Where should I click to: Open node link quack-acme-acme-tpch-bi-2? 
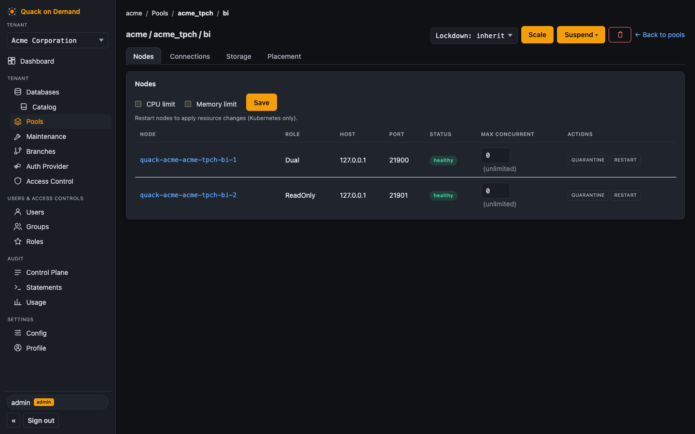point(188,195)
